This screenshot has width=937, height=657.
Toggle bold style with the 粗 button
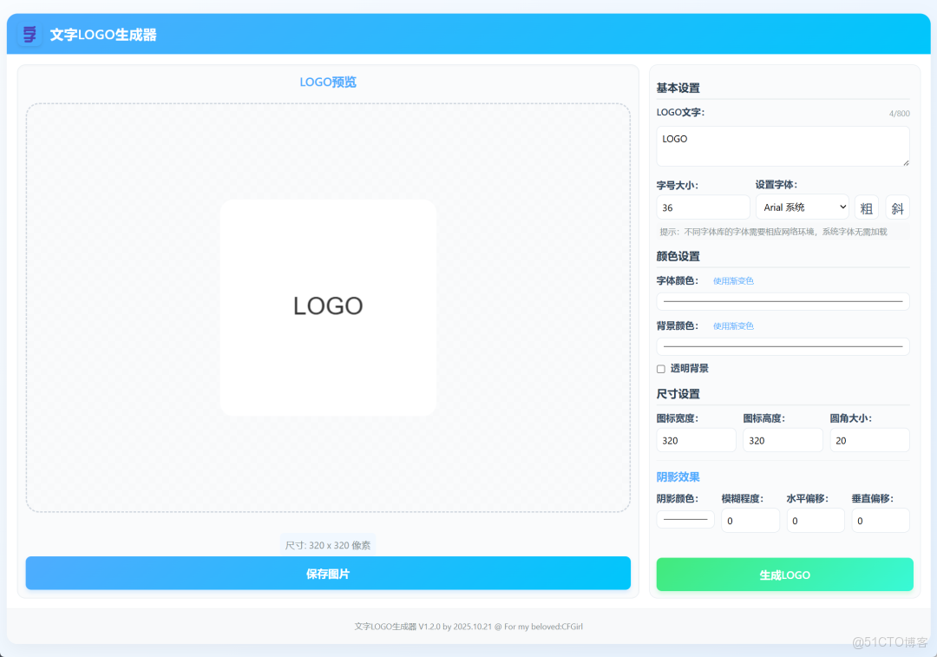coord(866,207)
